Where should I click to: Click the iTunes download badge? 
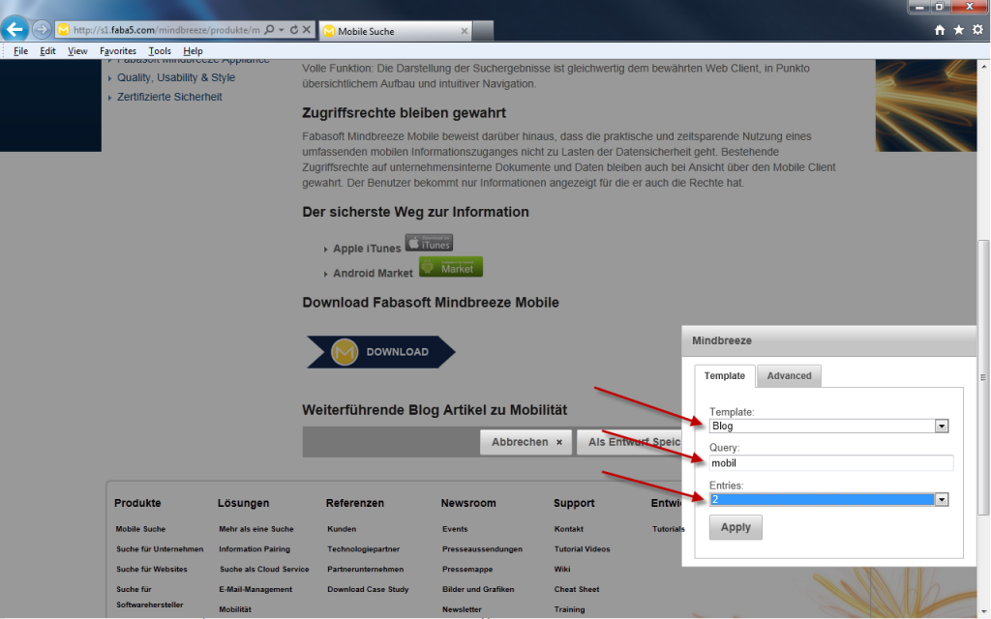(x=429, y=243)
